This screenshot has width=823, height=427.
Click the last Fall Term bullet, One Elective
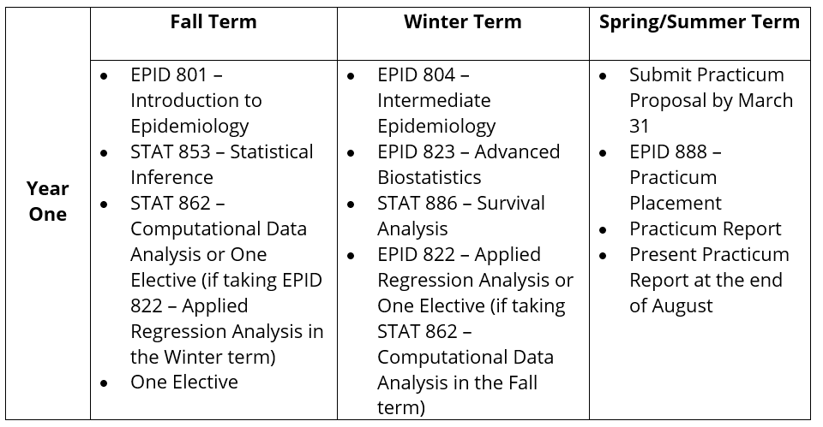(183, 383)
